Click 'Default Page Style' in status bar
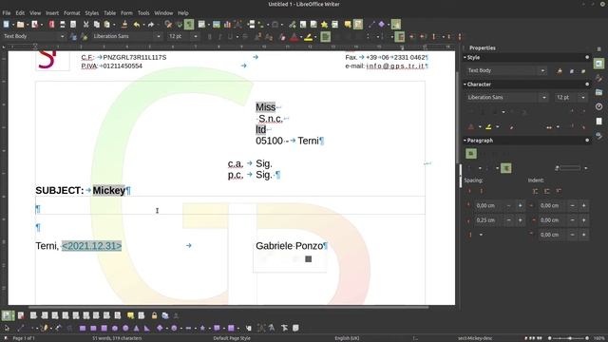This screenshot has height=342, width=608. (x=232, y=338)
